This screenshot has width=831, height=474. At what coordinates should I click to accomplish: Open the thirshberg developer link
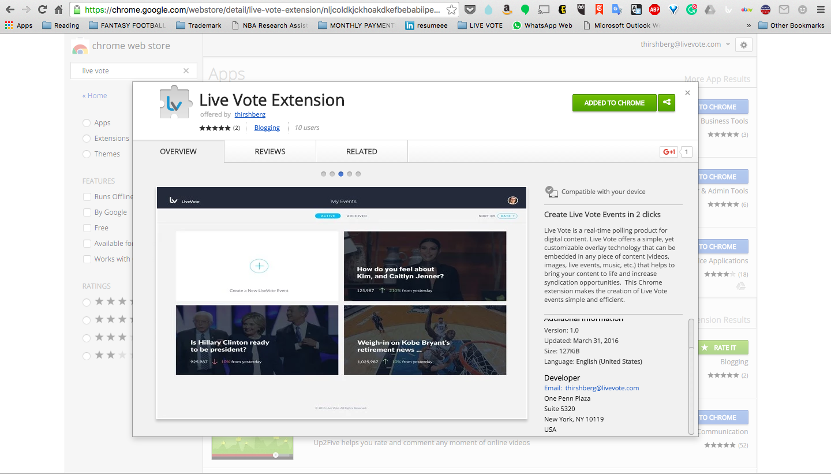[x=250, y=114]
